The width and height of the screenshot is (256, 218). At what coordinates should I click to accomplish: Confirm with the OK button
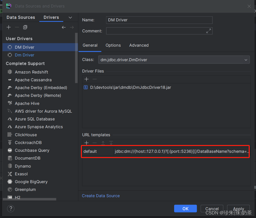pyautogui.click(x=185, y=208)
